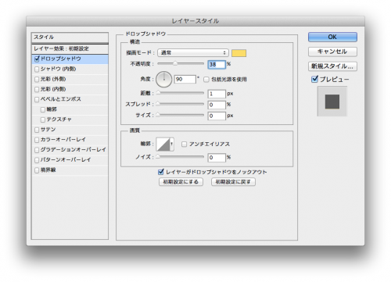Click the 距離 field showing 1
Image resolution: width=391 pixels, height=282 pixels.
pos(217,94)
